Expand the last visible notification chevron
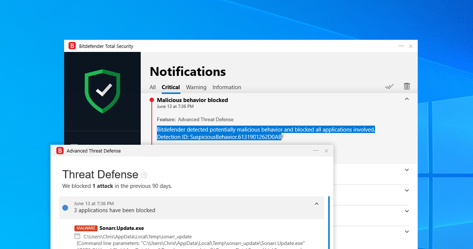 [407, 232]
